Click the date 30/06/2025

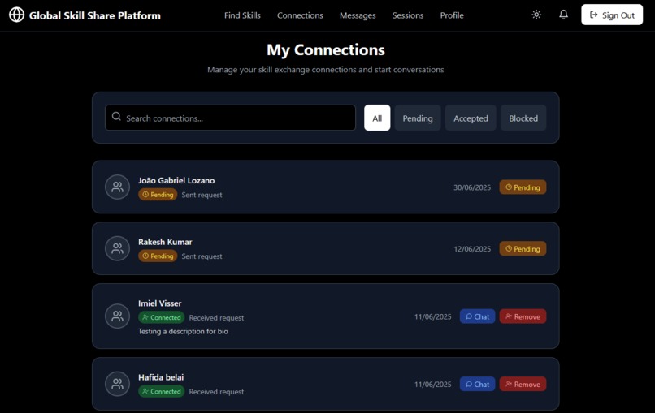[x=472, y=187]
